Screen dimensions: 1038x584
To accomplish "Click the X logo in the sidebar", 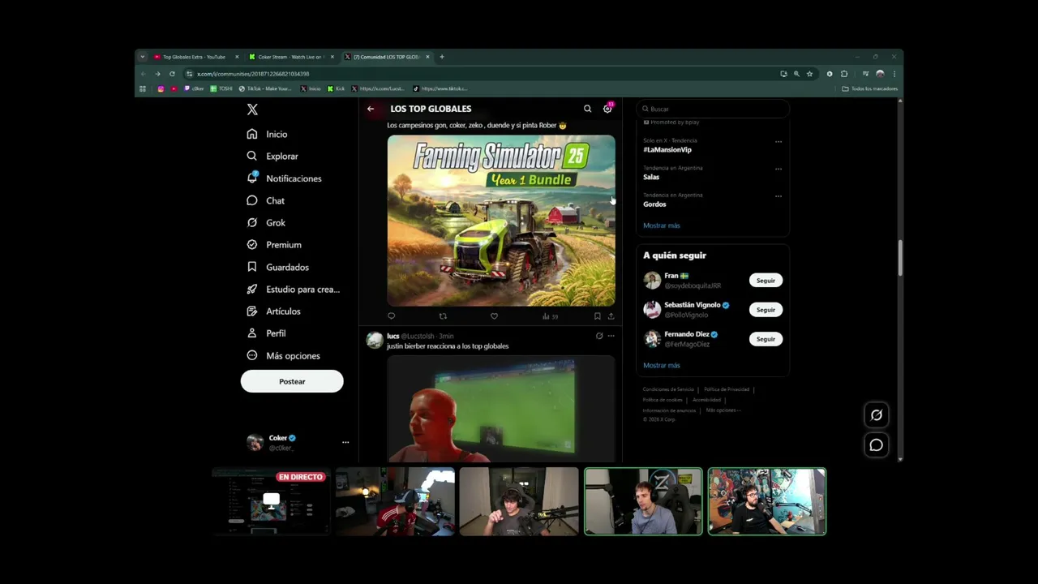I will click(252, 109).
